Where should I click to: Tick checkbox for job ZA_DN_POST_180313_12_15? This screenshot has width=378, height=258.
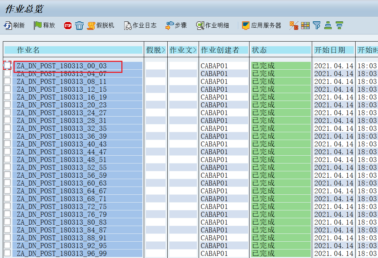tap(7, 89)
